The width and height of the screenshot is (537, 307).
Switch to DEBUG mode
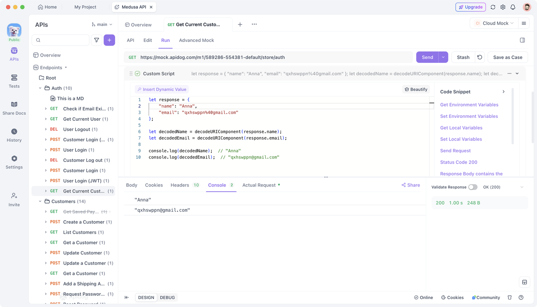click(x=167, y=297)
